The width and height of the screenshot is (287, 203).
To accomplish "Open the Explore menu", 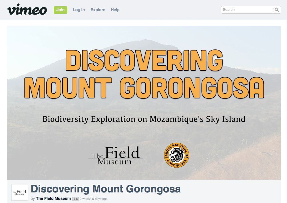I will click(x=98, y=10).
